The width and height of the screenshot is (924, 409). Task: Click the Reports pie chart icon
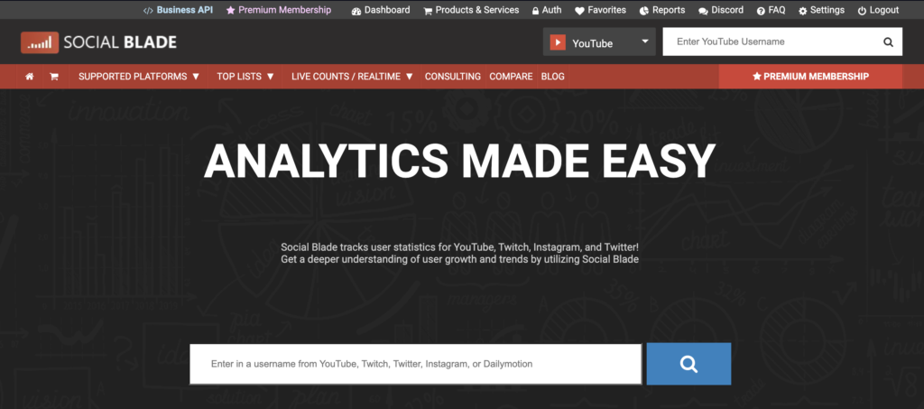[644, 11]
